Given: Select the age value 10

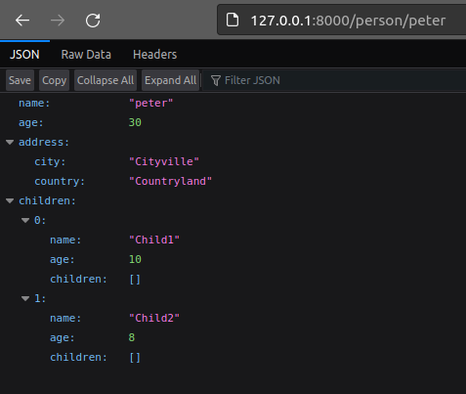Looking at the screenshot, I should point(135,259).
